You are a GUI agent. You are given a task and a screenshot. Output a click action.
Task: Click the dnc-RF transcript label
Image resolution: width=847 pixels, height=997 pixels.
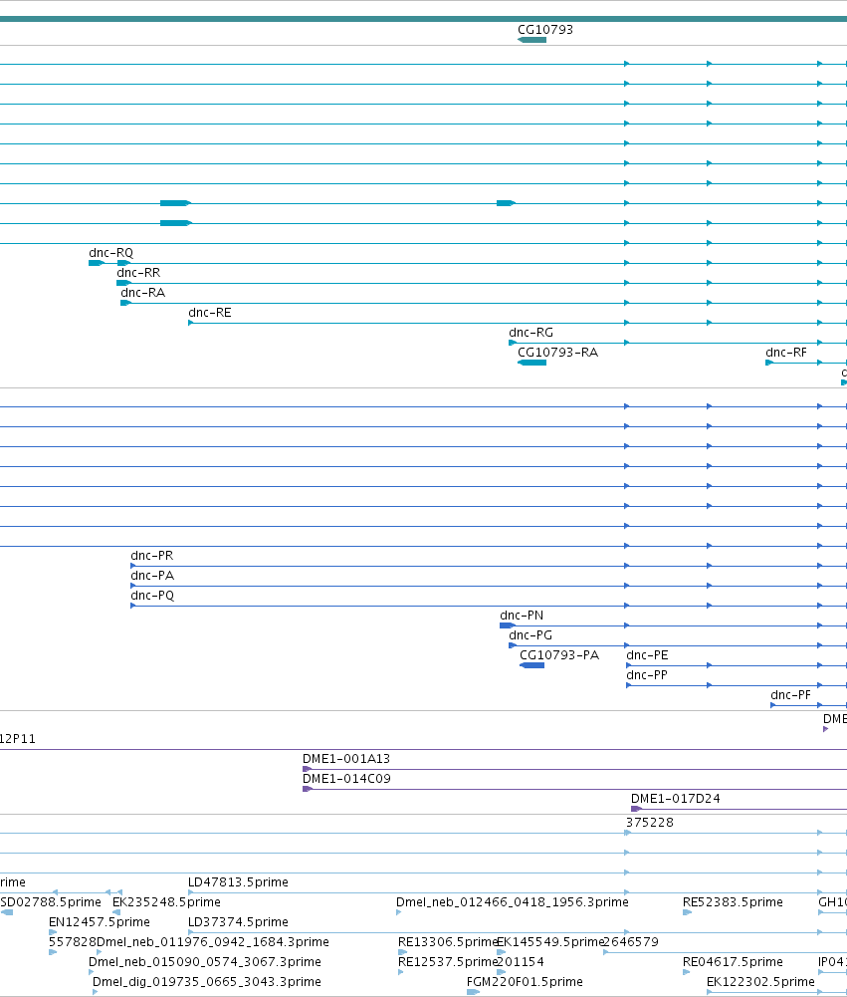[x=786, y=353]
